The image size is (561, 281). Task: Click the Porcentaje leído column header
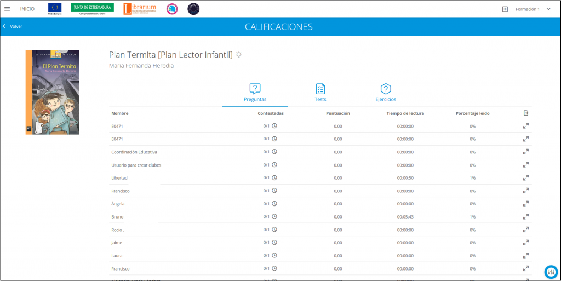pos(473,114)
